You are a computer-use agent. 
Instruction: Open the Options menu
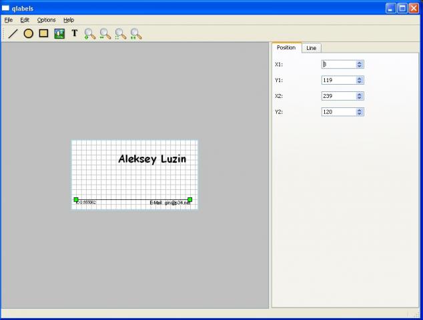(x=46, y=20)
